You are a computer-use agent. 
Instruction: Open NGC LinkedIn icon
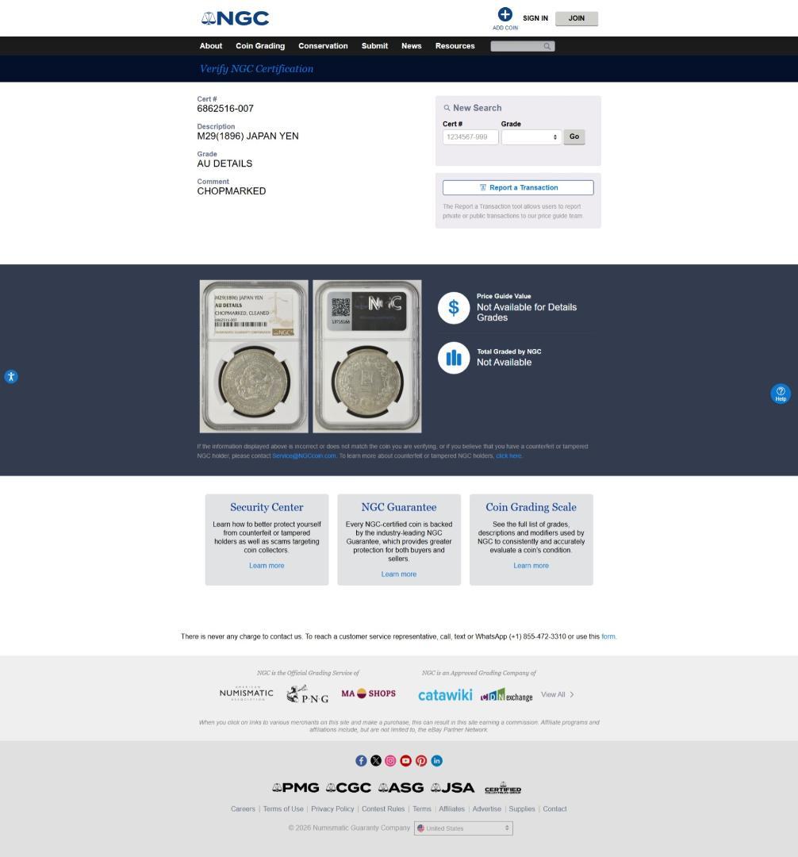pos(436,761)
